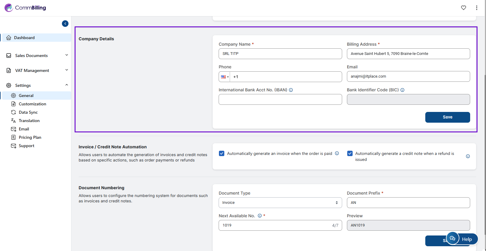Click info icon for invoice auto-generation
Viewport: 486px width, 251px height.
click(x=337, y=153)
